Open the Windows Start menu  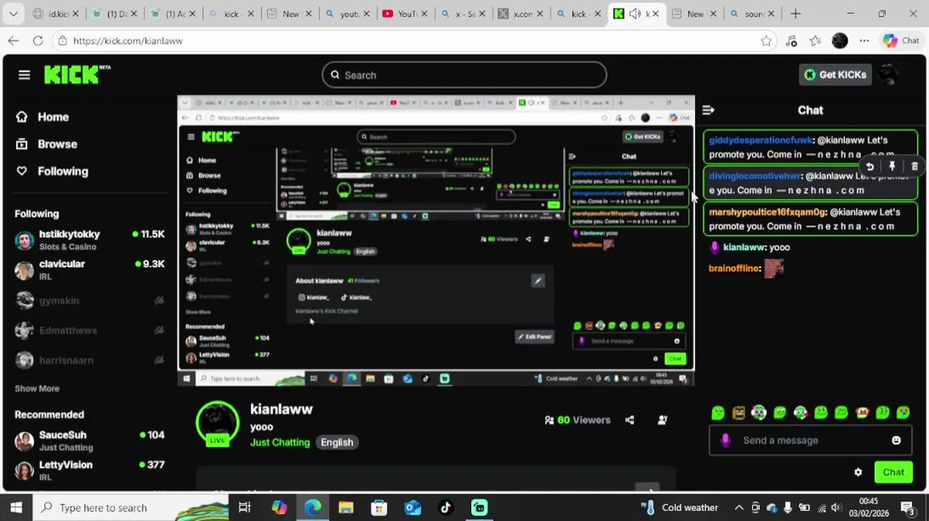16,507
